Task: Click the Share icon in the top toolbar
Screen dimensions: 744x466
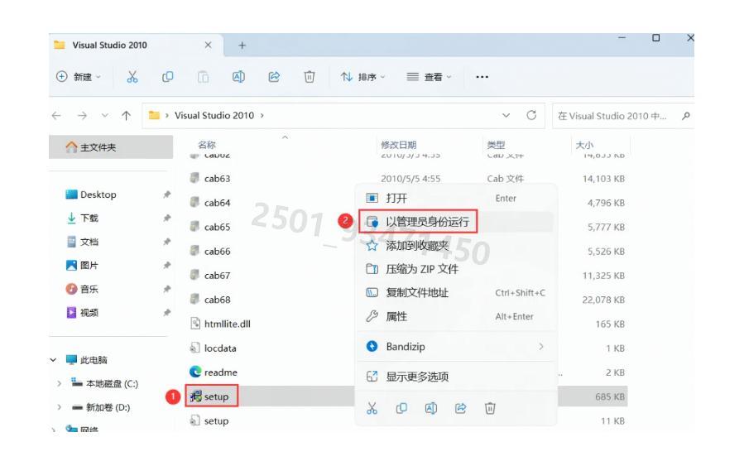Action: [274, 77]
